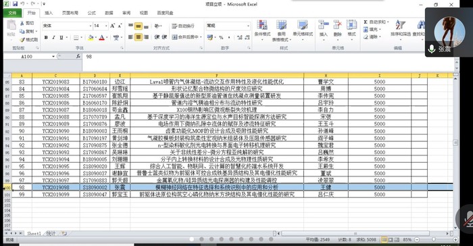
Task: Toggle Wrap Text (自动换行)
Action: point(183,26)
